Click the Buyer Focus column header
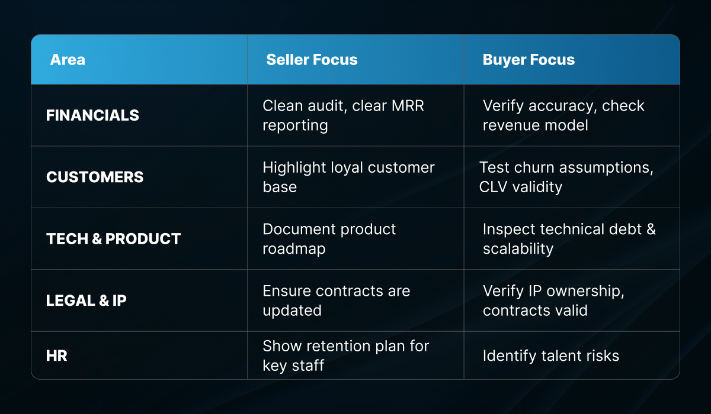Screen dimensions: 711x414 click(529, 60)
